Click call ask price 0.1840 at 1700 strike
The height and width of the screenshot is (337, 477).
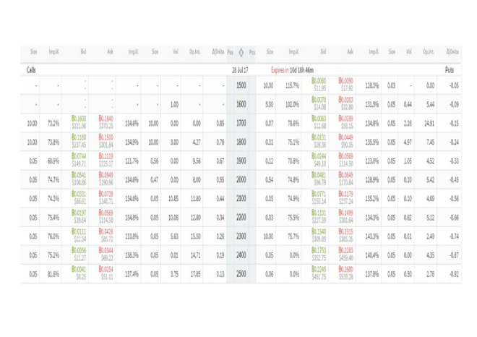pyautogui.click(x=107, y=120)
